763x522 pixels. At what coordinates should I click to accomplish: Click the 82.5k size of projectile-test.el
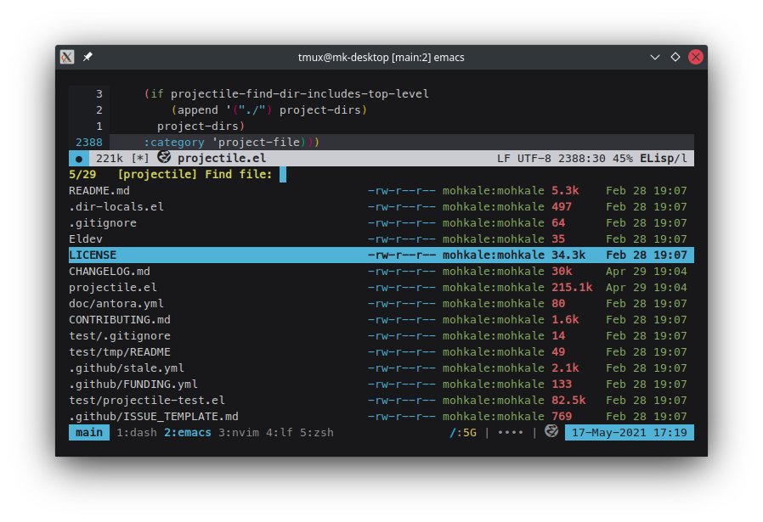point(568,400)
